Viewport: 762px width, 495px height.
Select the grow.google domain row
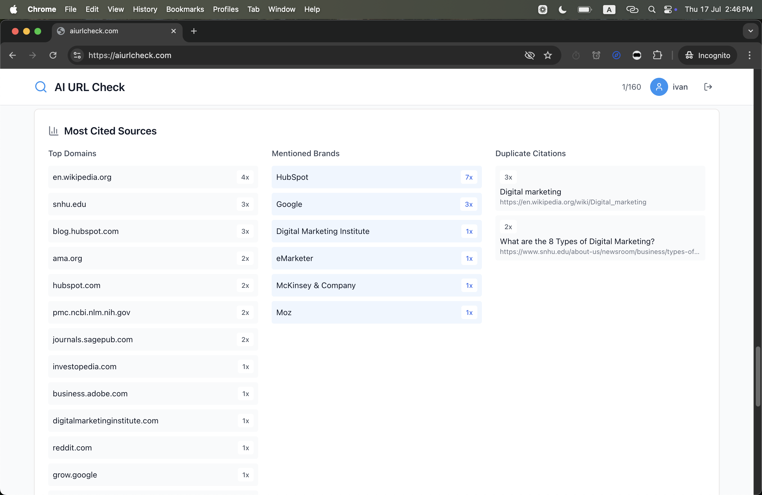pyautogui.click(x=153, y=474)
